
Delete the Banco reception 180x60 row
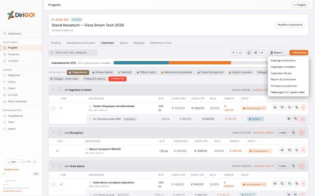pos(303,150)
